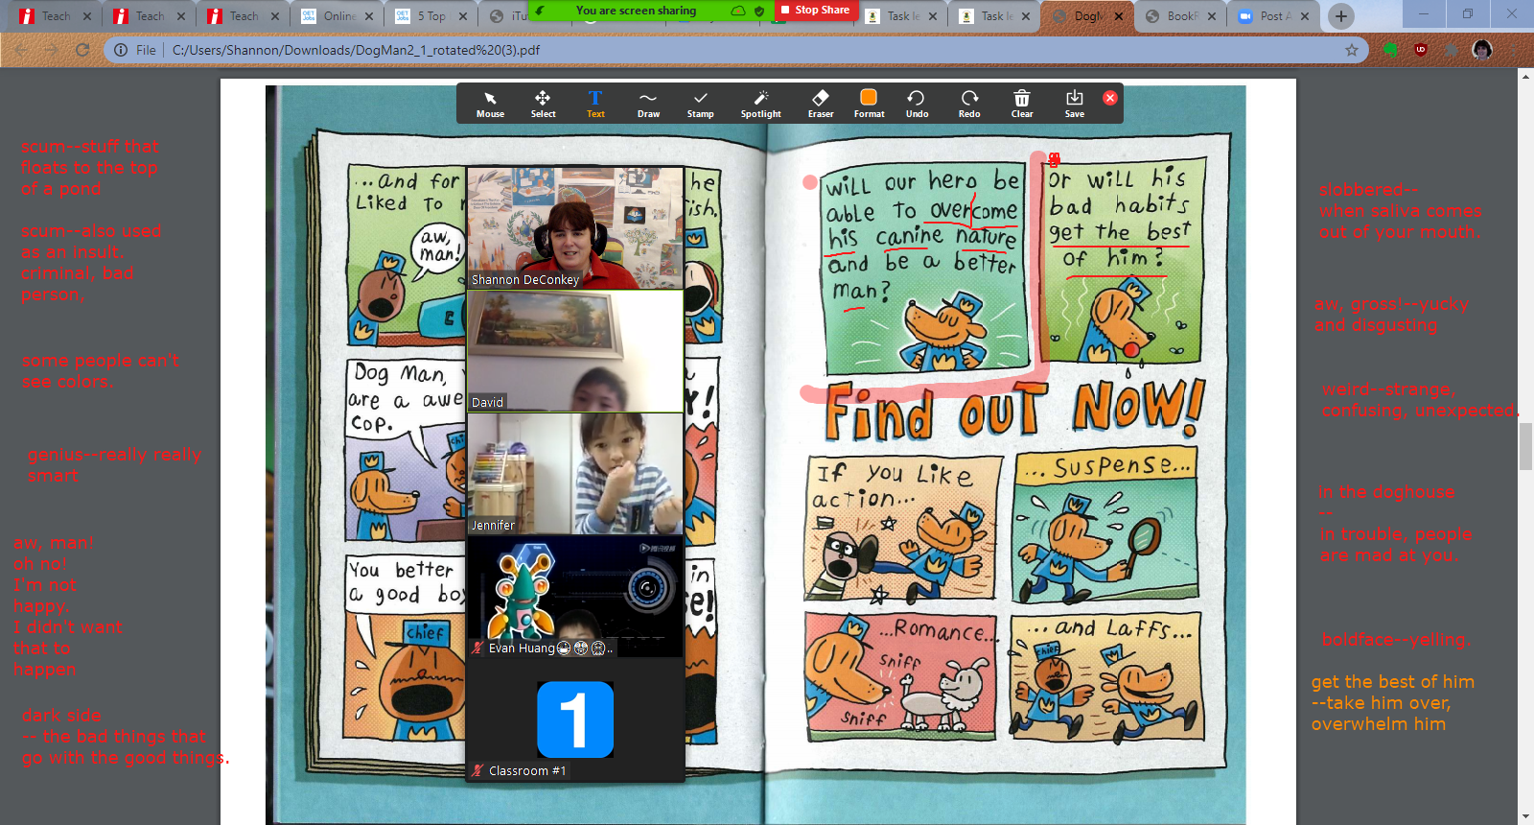1534x825 pixels.
Task: Clear all annotations with trash icon
Action: [1022, 104]
